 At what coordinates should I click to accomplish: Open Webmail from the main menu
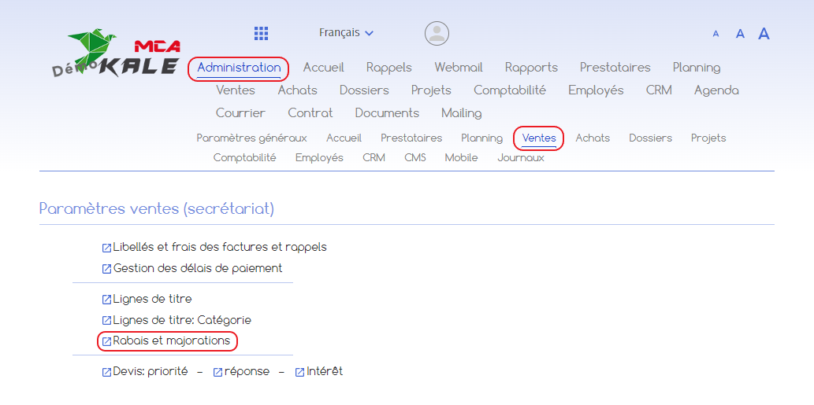point(459,68)
